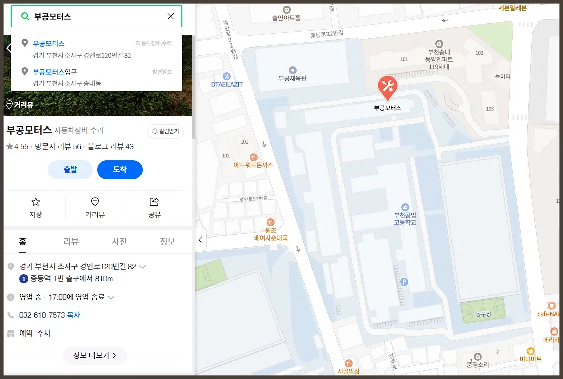Click the 부공체육관 gym marker icon
Screen dimensions: 563x379
point(291,70)
